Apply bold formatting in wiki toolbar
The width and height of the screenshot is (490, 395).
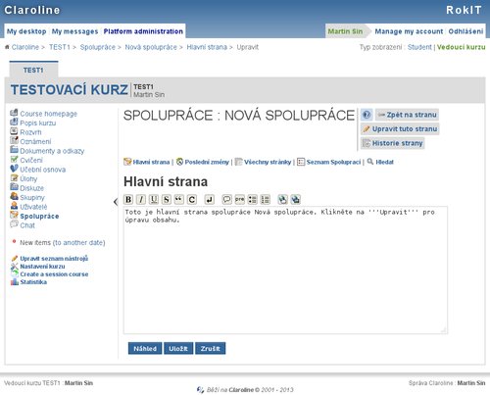pos(128,199)
